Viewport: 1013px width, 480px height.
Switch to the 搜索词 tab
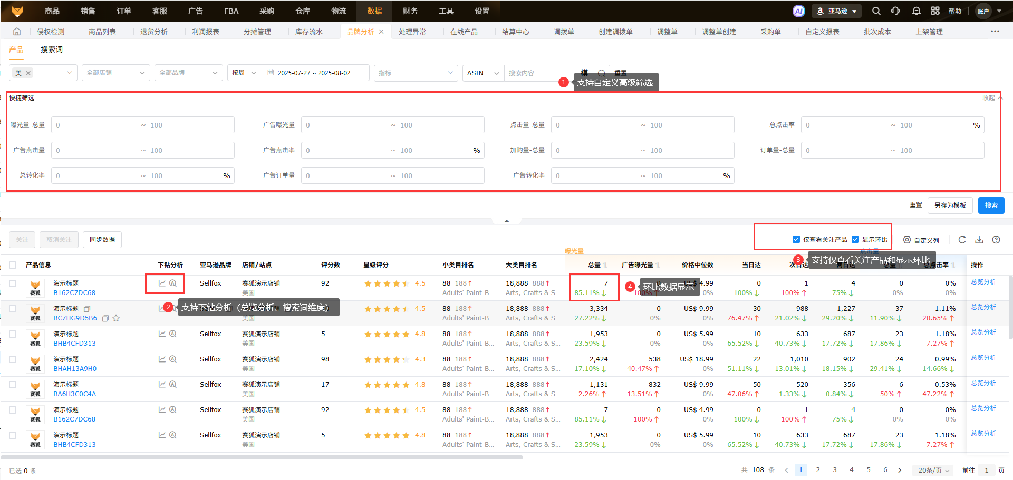pyautogui.click(x=52, y=50)
